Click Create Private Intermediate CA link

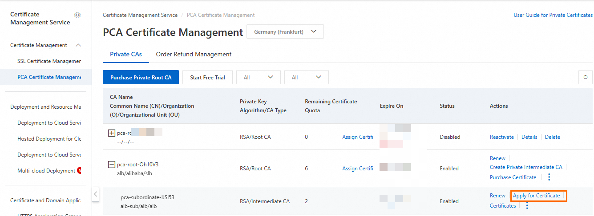click(x=526, y=167)
